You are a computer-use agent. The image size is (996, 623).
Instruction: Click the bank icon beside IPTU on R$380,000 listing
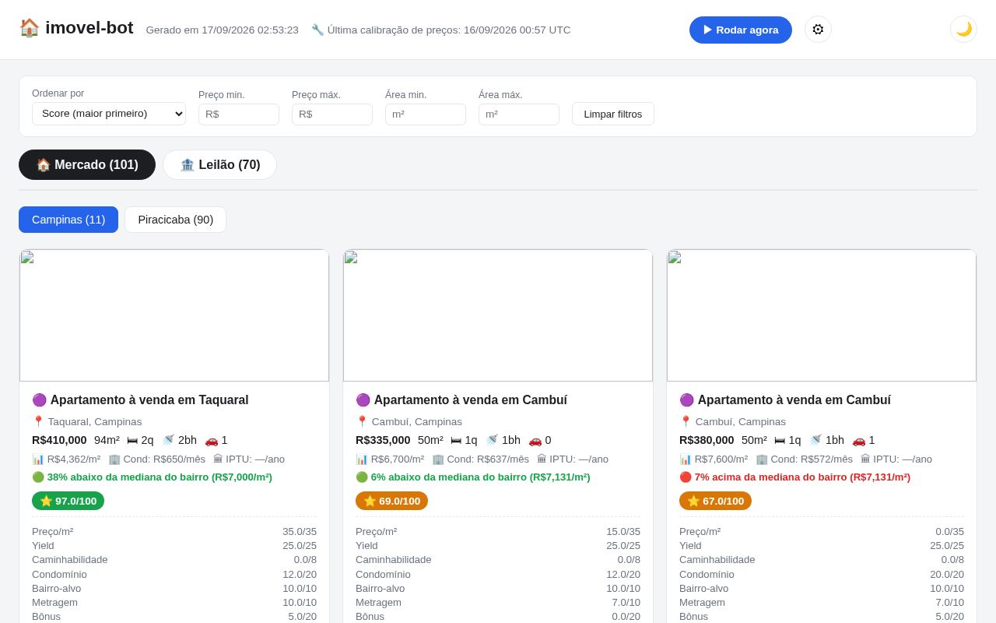point(865,459)
